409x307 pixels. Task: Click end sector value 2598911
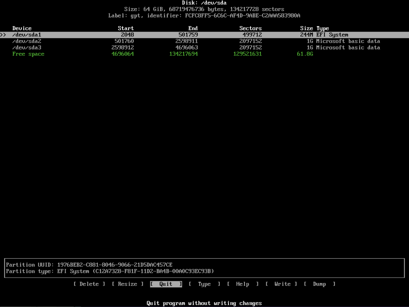point(187,41)
